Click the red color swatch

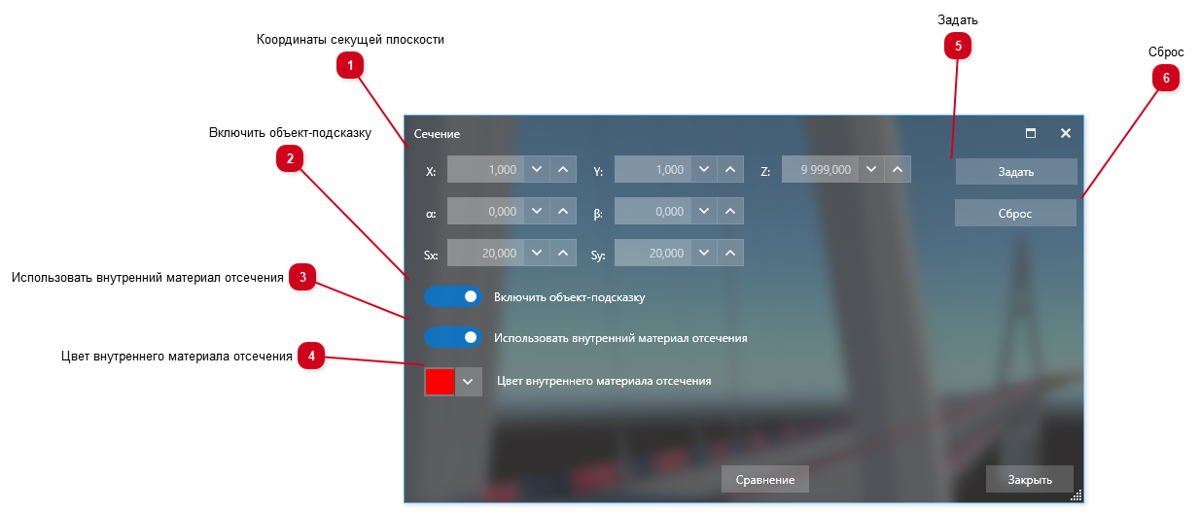coord(440,382)
